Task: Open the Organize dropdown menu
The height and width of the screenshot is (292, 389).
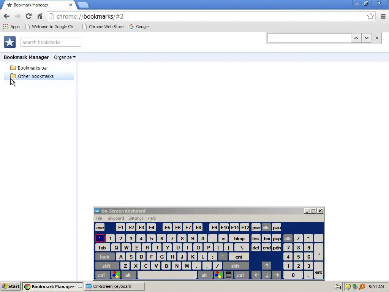Action: [65, 57]
